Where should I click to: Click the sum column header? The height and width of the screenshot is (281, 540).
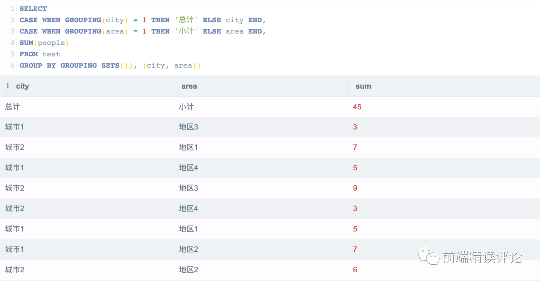click(363, 86)
